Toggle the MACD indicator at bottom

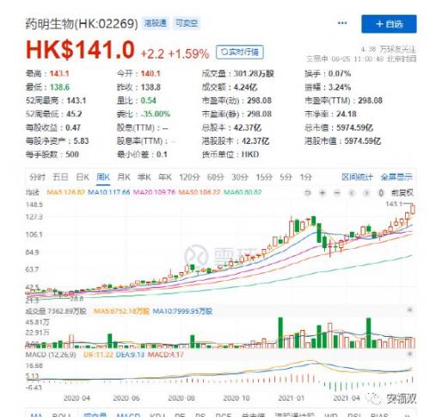point(128,415)
